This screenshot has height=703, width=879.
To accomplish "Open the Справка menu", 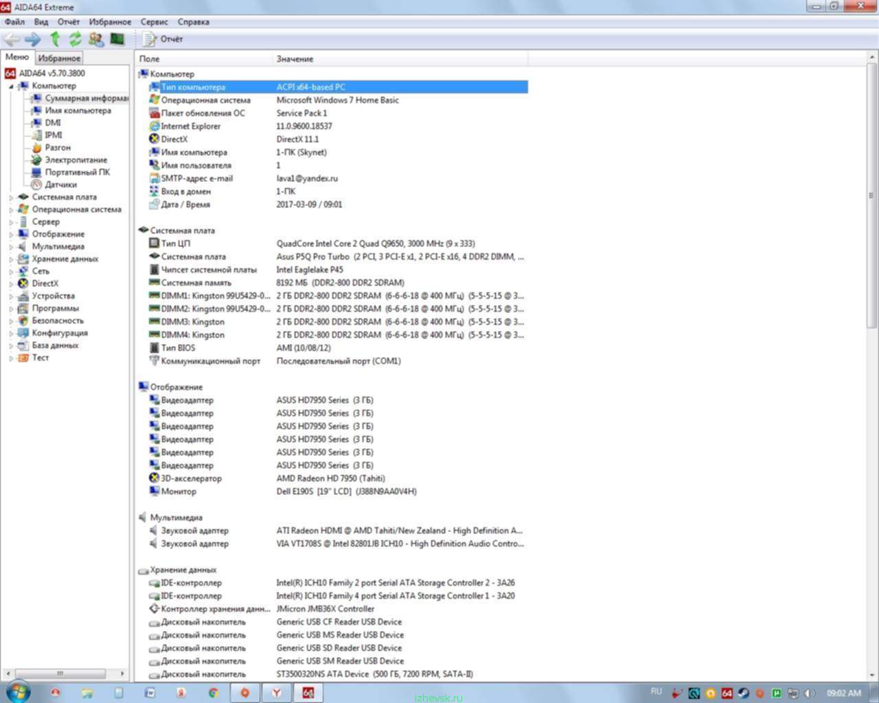I will [193, 22].
